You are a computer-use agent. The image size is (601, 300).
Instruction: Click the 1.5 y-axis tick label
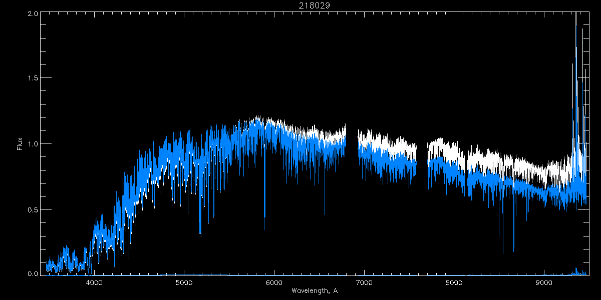(32, 78)
